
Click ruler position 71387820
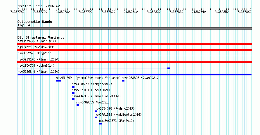[153, 12]
